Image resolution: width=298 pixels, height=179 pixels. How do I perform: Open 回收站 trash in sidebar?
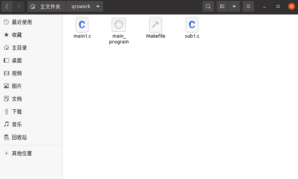click(31, 137)
